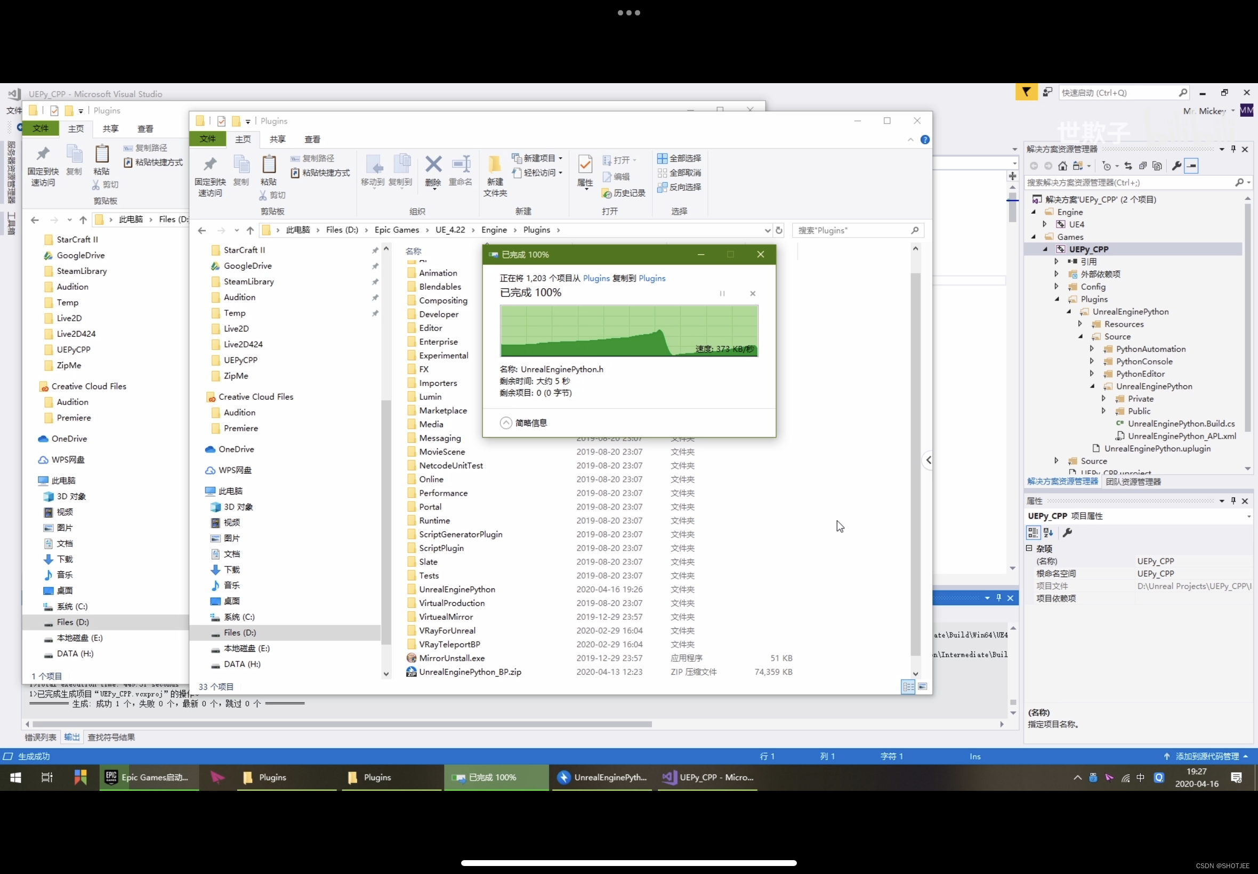Click the categorized view icon in Properties panel

click(x=1033, y=532)
